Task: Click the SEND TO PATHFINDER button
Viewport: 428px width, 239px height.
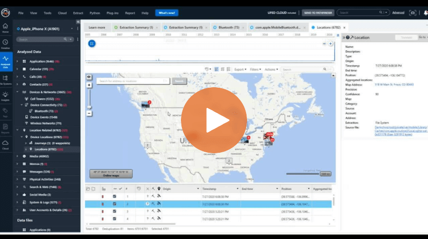Action: pyautogui.click(x=318, y=13)
